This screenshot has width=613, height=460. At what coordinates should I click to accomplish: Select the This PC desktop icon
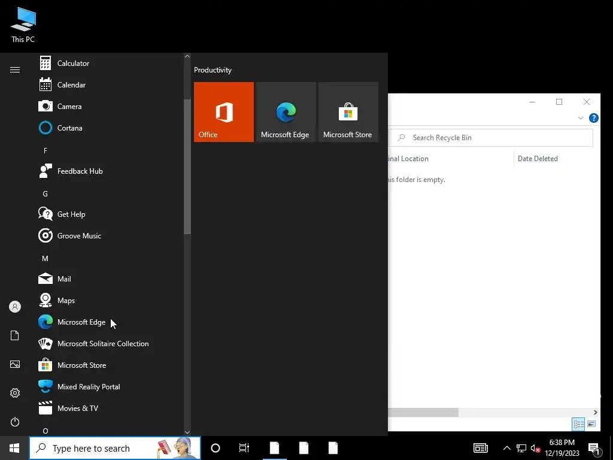pyautogui.click(x=23, y=25)
